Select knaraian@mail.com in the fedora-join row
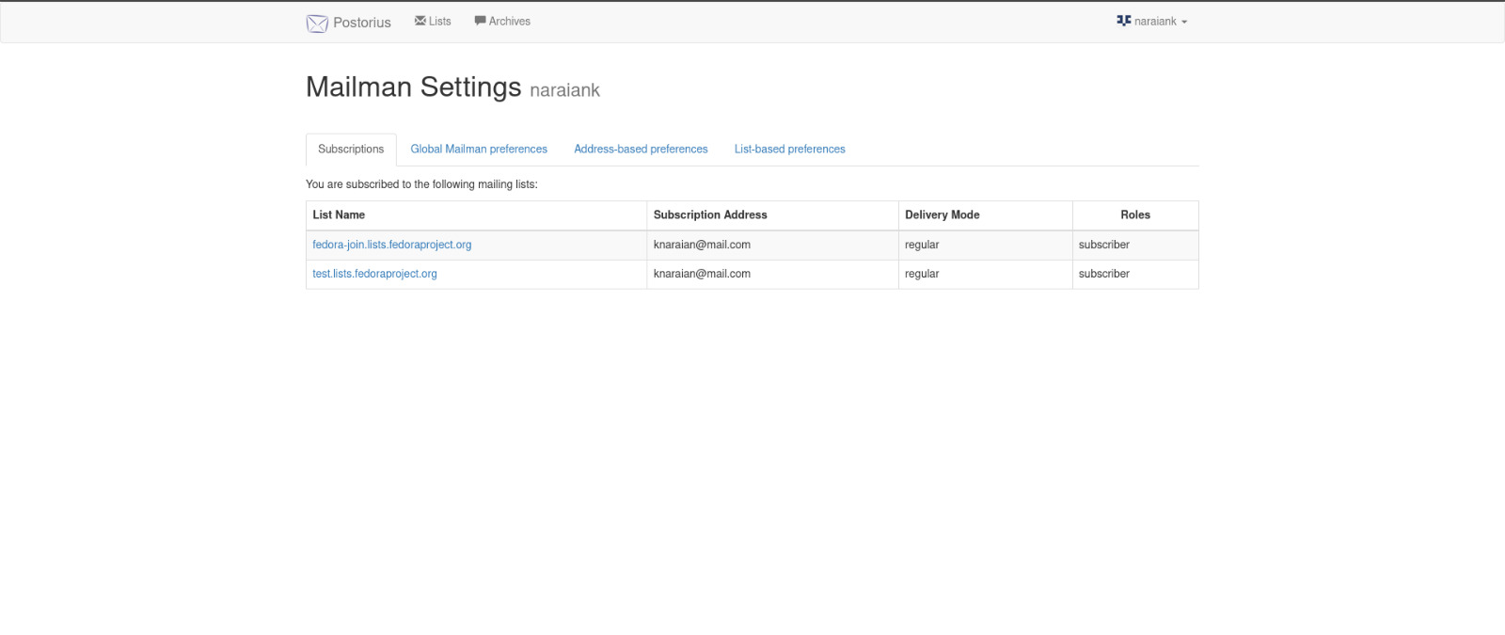1505x635 pixels. [702, 245]
